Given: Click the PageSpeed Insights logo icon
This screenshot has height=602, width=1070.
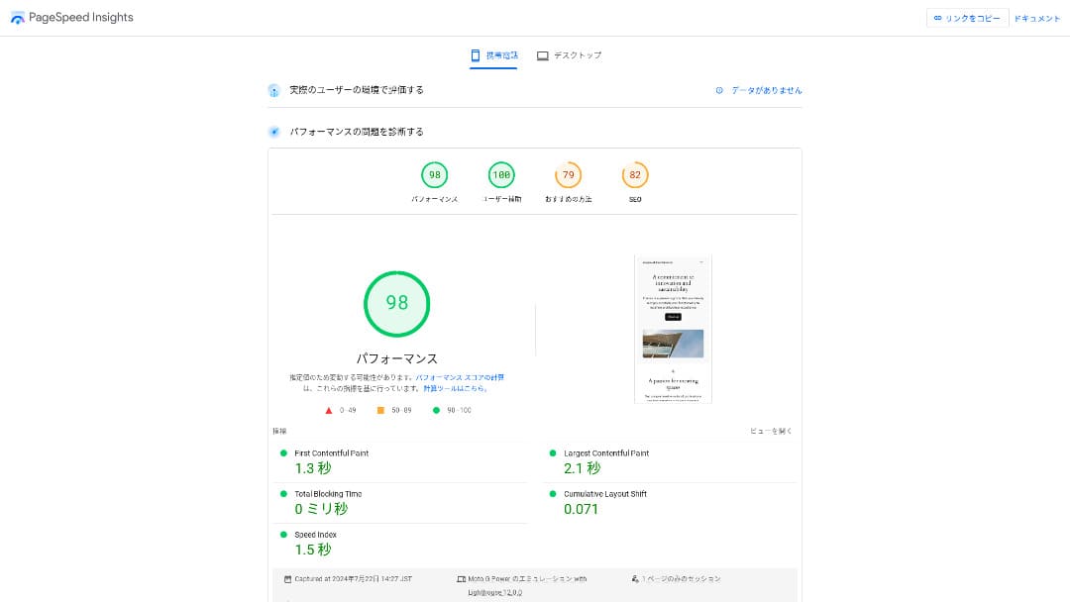Looking at the screenshot, I should coord(18,18).
